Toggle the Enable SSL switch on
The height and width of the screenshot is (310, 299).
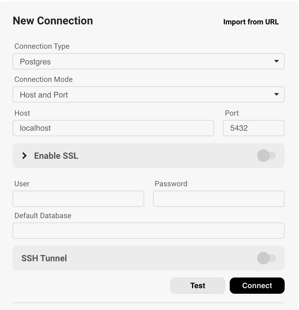266,156
